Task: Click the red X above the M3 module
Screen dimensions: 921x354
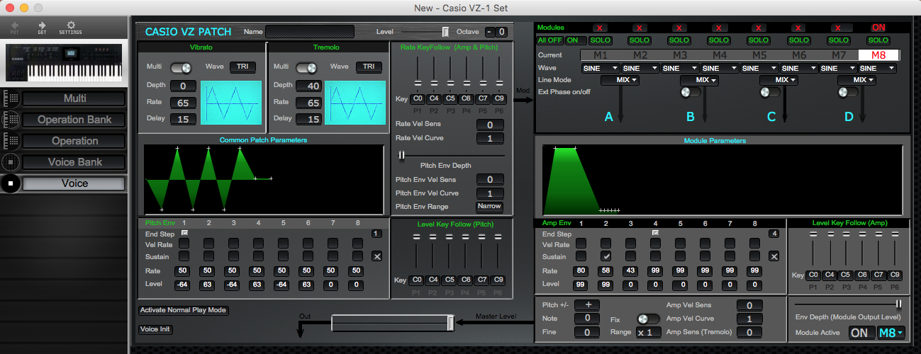Action: tap(679, 28)
